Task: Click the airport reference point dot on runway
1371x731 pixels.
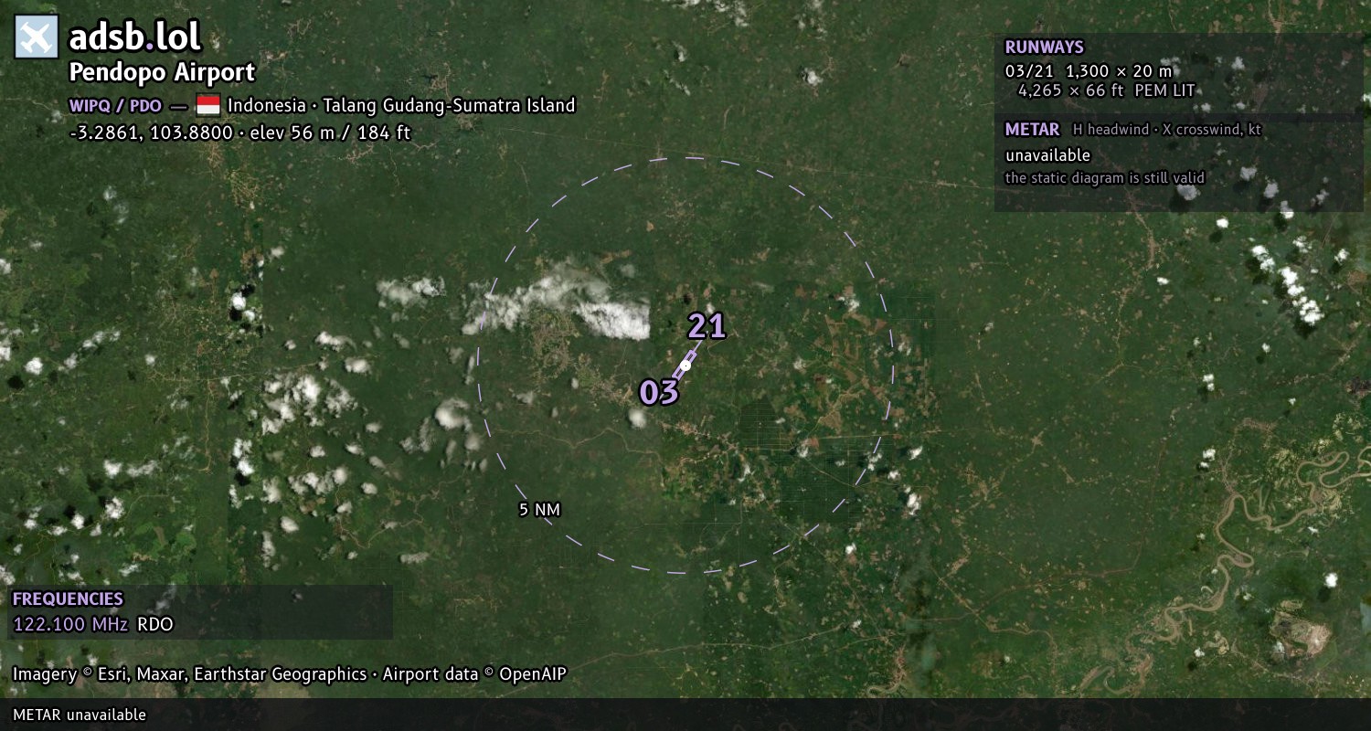Action: click(x=685, y=365)
